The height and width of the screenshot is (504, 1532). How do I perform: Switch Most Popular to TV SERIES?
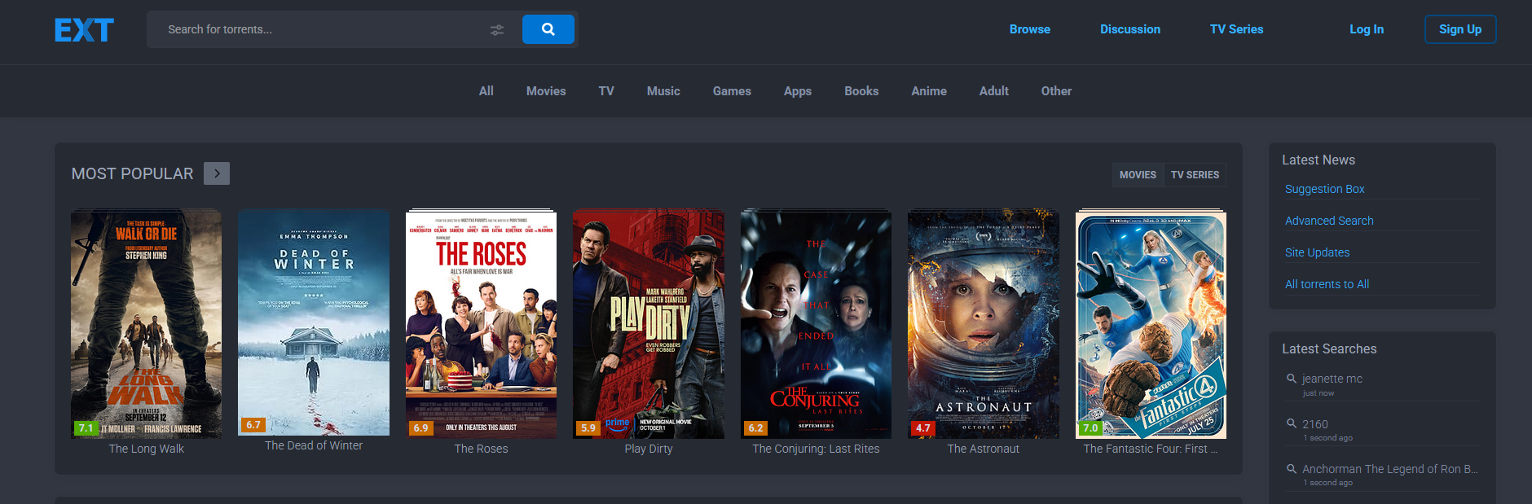click(1195, 175)
